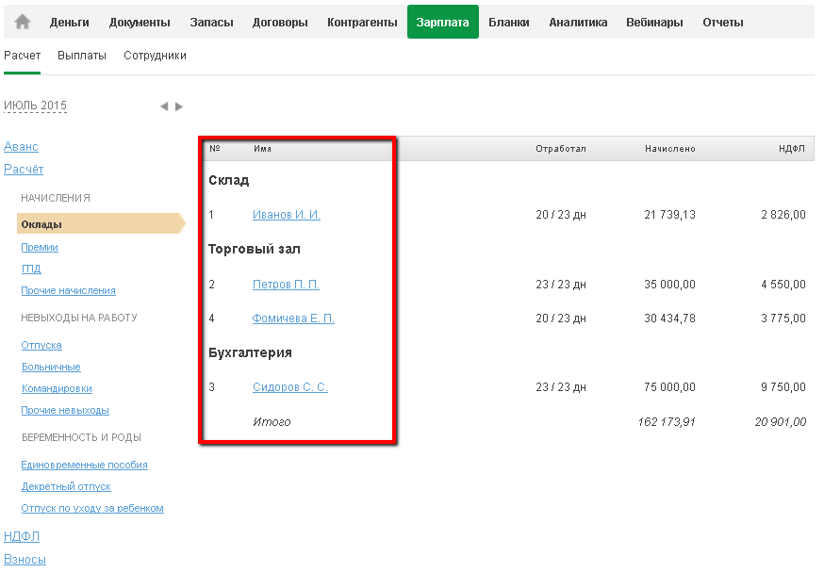
Task: Click the Начислено column header
Action: tap(670, 149)
